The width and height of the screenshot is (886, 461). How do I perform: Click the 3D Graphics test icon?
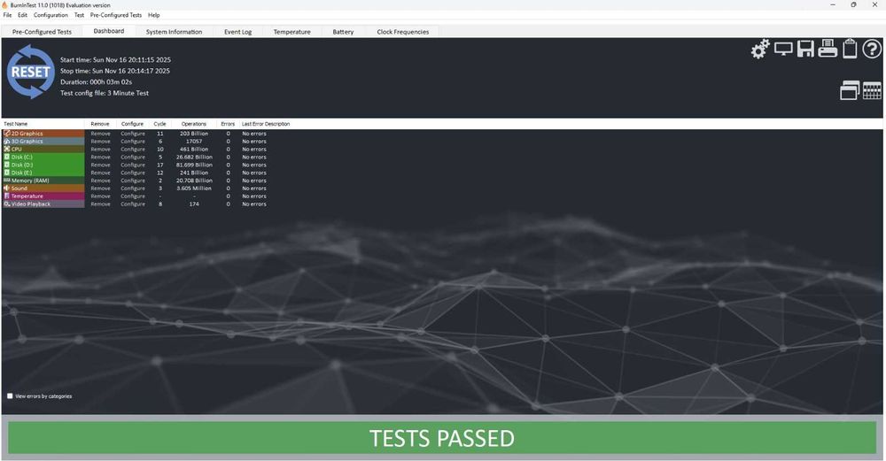pyautogui.click(x=7, y=142)
